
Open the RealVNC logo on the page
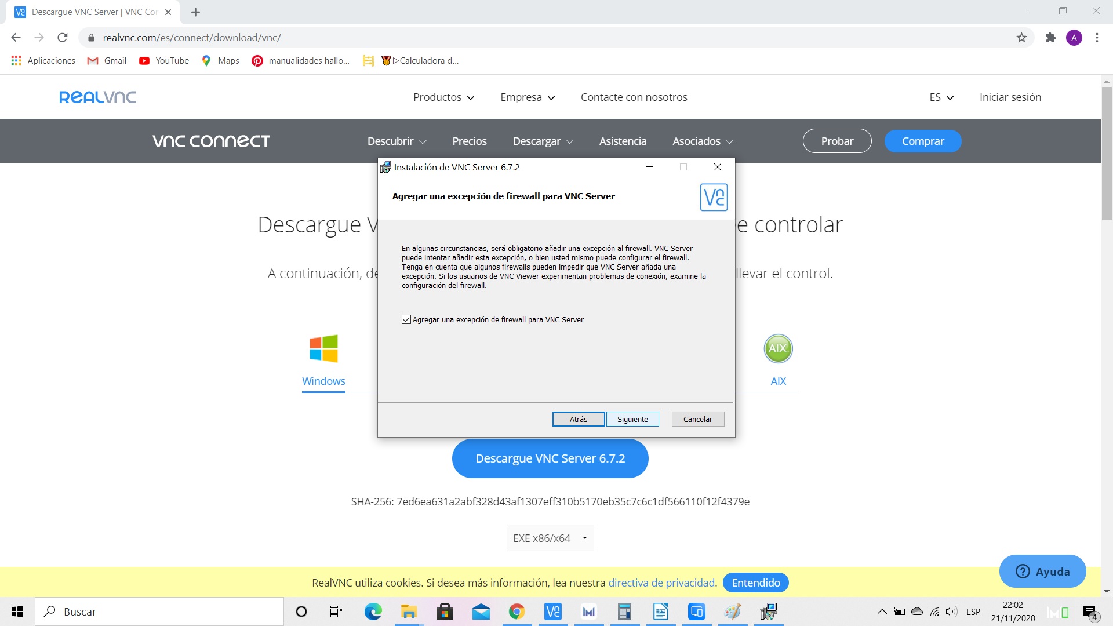pyautogui.click(x=97, y=97)
